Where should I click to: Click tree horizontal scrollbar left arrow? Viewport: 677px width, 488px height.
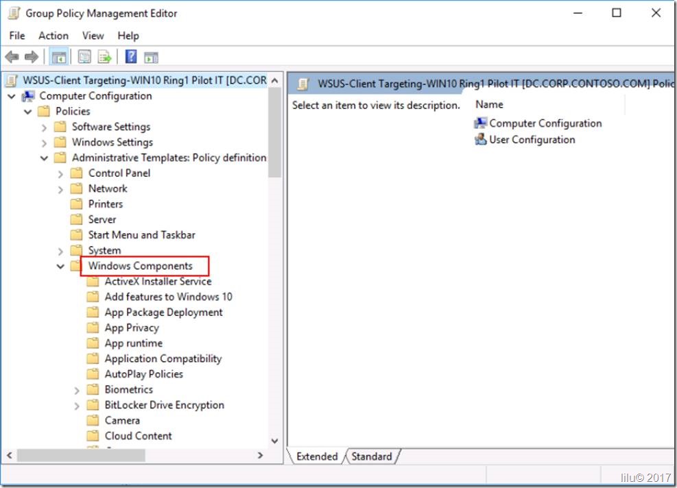click(10, 455)
